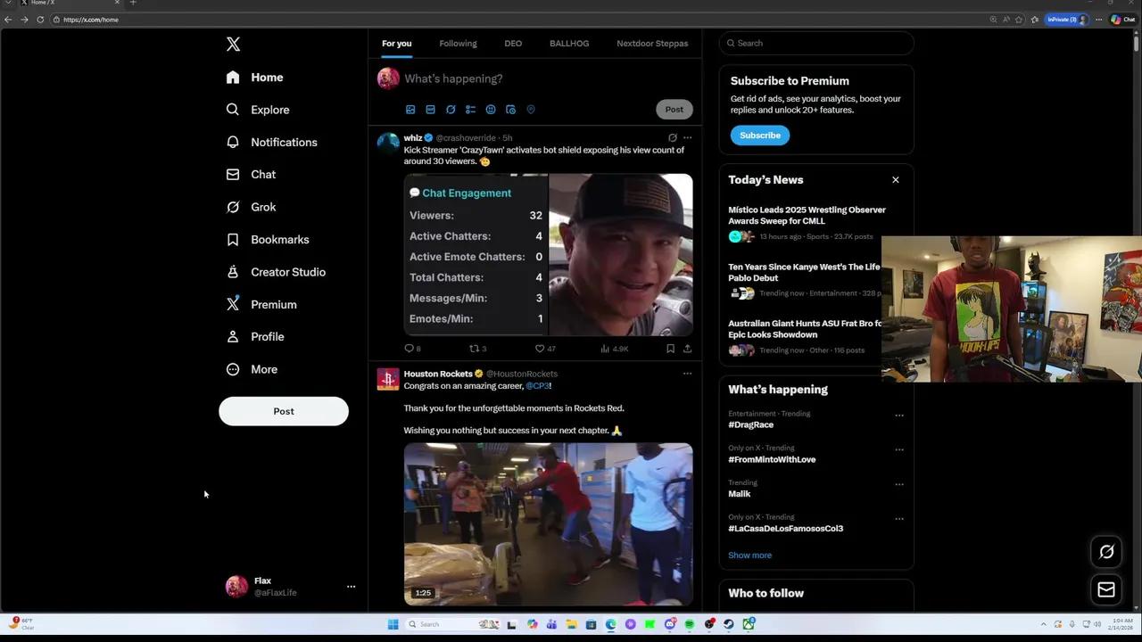
Task: Open Notifications from the sidebar
Action: [x=283, y=143]
